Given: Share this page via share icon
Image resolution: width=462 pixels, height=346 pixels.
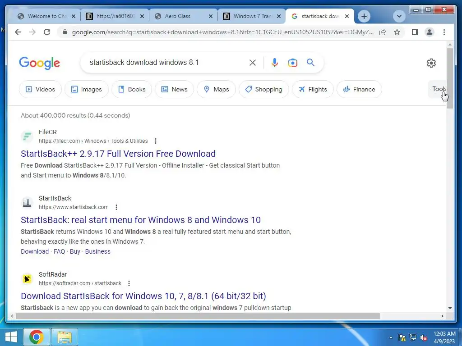Looking at the screenshot, I should point(383,32).
